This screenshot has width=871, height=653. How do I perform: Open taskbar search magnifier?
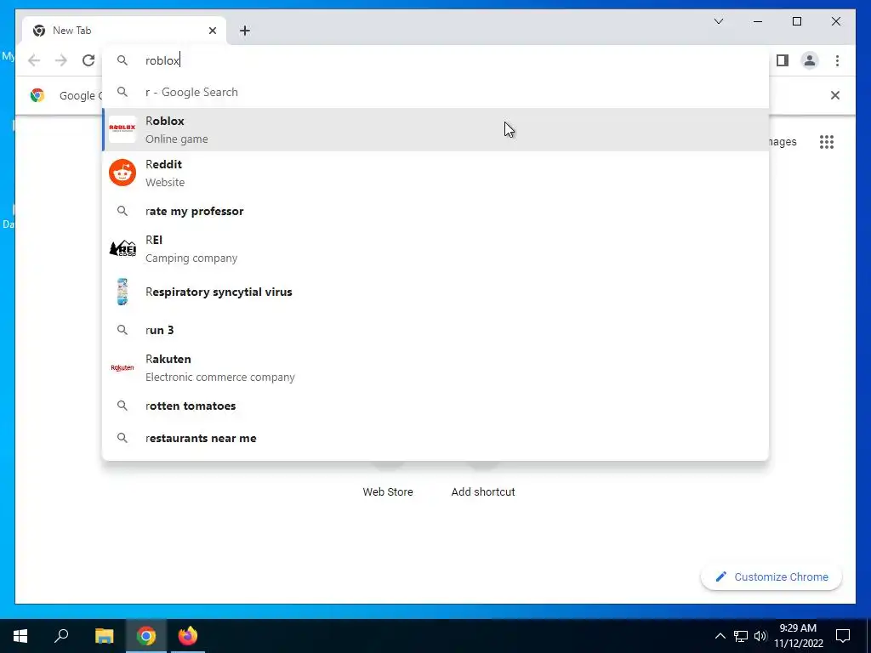click(61, 636)
